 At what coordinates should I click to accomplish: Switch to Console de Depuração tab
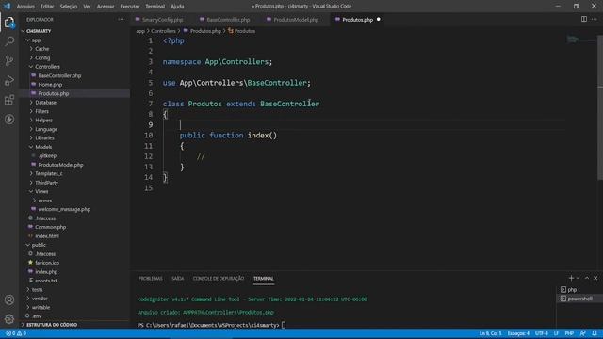point(219,279)
